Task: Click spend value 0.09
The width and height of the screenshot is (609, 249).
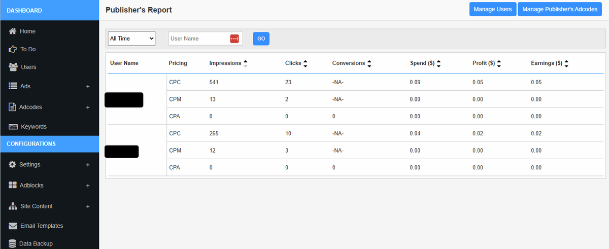Action: [x=415, y=82]
